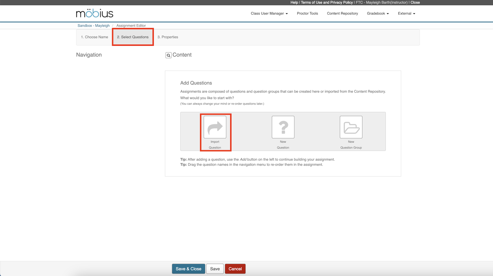493x276 pixels.
Task: Open the Gradebook dropdown menu
Action: pyautogui.click(x=377, y=14)
